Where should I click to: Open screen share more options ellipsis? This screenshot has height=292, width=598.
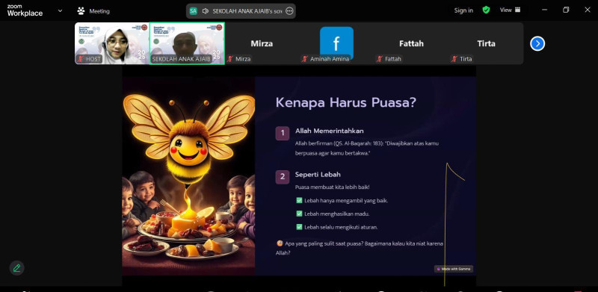click(x=289, y=11)
